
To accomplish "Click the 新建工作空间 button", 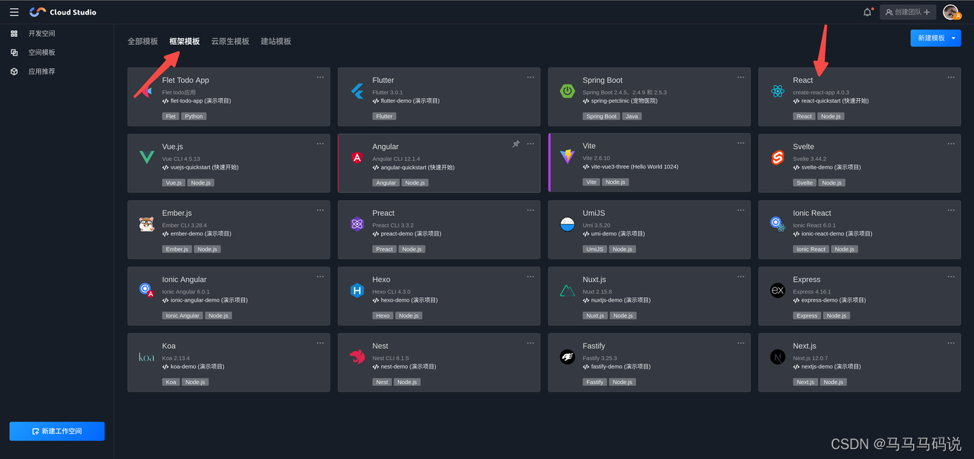I will click(57, 431).
